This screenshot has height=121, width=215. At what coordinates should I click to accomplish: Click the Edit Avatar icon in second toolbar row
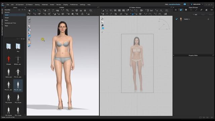(29, 14)
